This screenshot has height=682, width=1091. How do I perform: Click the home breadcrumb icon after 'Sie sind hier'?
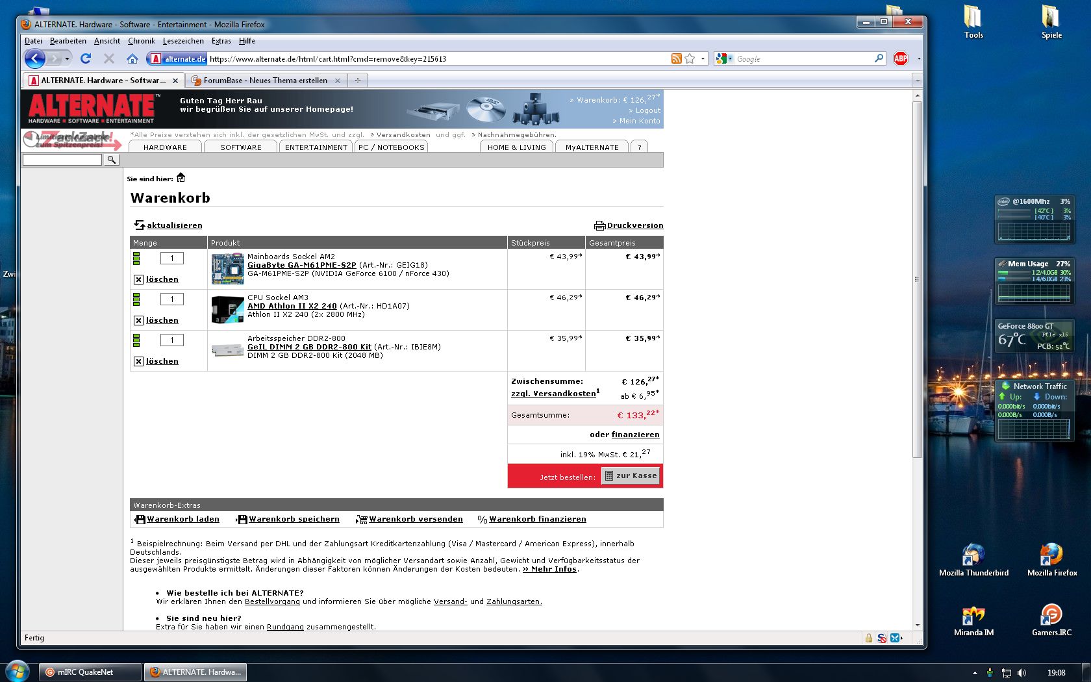(x=181, y=177)
